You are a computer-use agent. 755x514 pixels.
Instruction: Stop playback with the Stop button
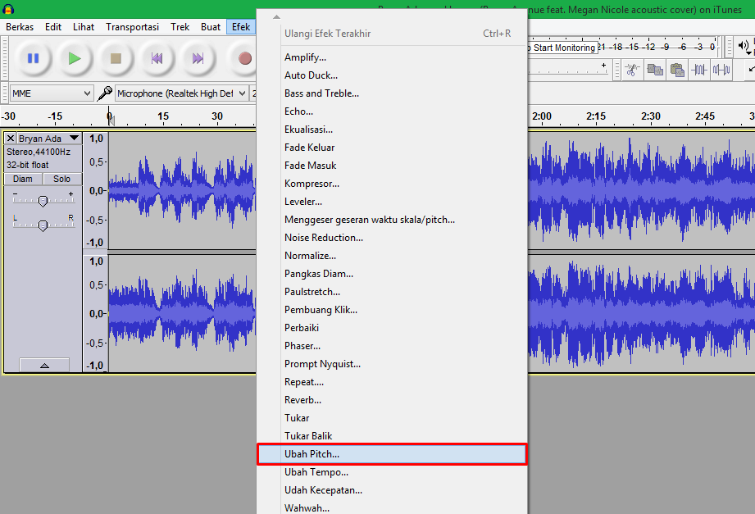pos(116,58)
